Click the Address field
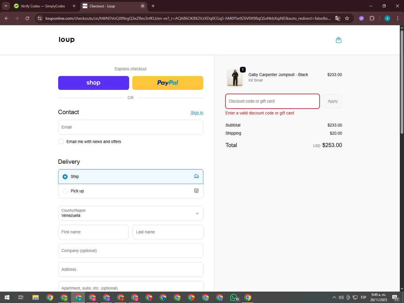The height and width of the screenshot is (303, 404). point(131,270)
